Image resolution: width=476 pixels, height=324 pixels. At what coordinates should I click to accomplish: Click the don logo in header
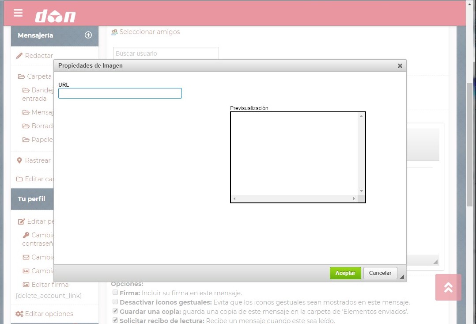click(x=55, y=16)
